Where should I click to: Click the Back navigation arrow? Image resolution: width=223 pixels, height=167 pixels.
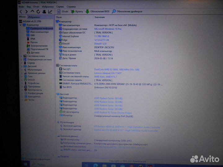click(21, 12)
